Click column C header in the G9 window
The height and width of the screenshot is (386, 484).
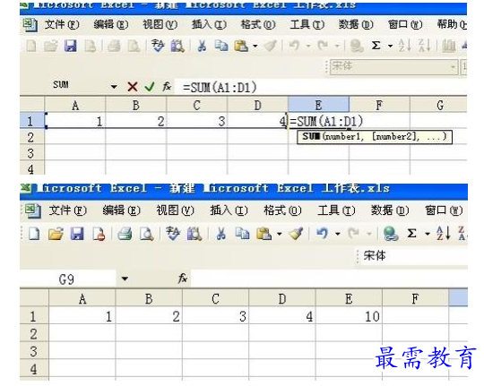(215, 298)
